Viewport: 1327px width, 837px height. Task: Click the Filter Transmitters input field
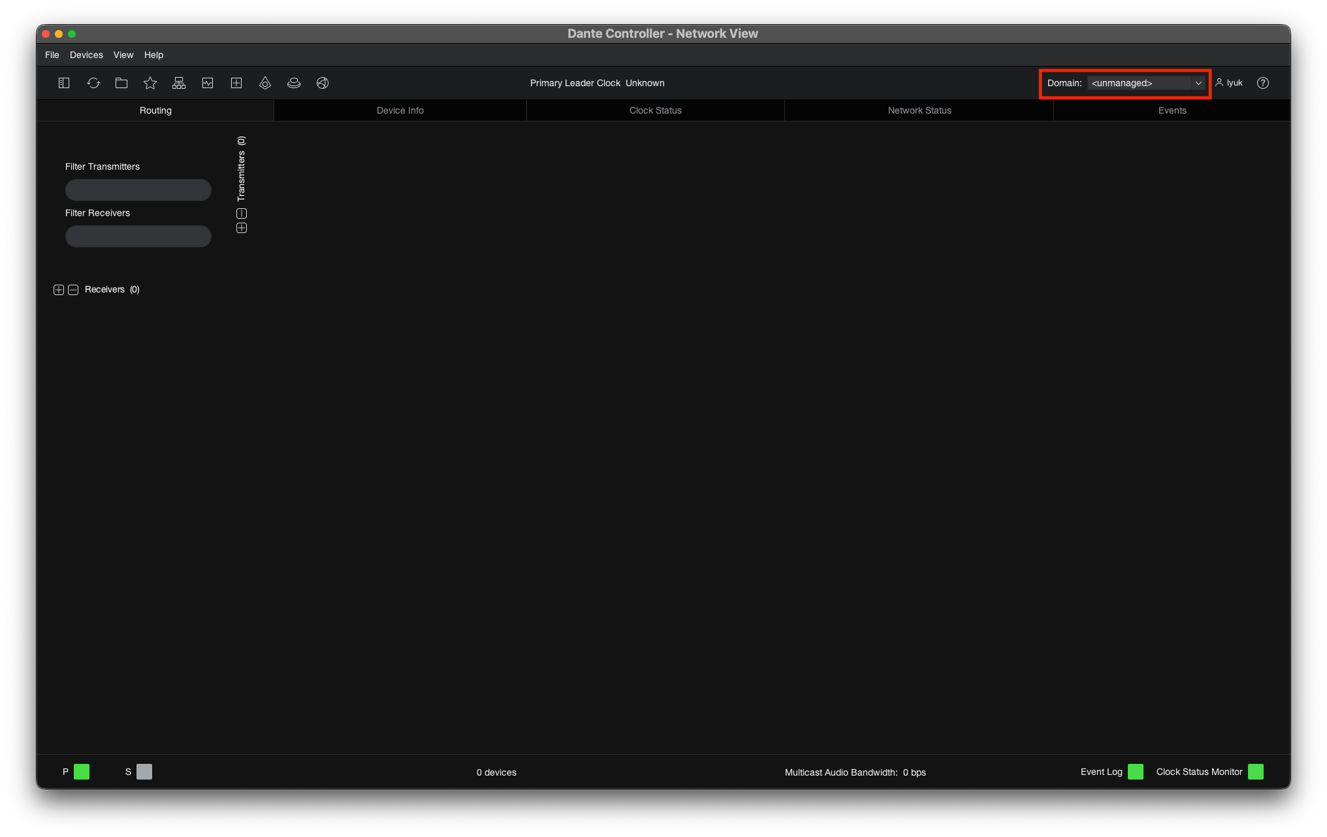tap(138, 190)
